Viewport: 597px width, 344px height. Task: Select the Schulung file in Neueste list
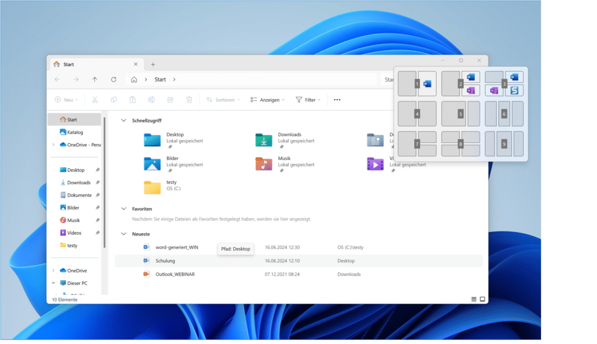(x=165, y=261)
